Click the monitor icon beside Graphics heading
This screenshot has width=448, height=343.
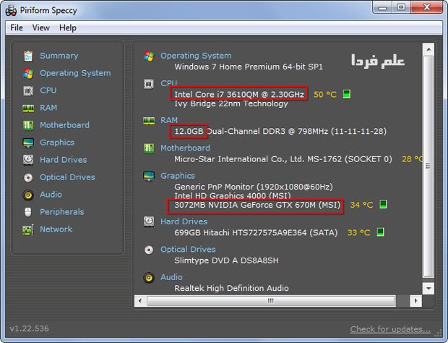point(149,177)
